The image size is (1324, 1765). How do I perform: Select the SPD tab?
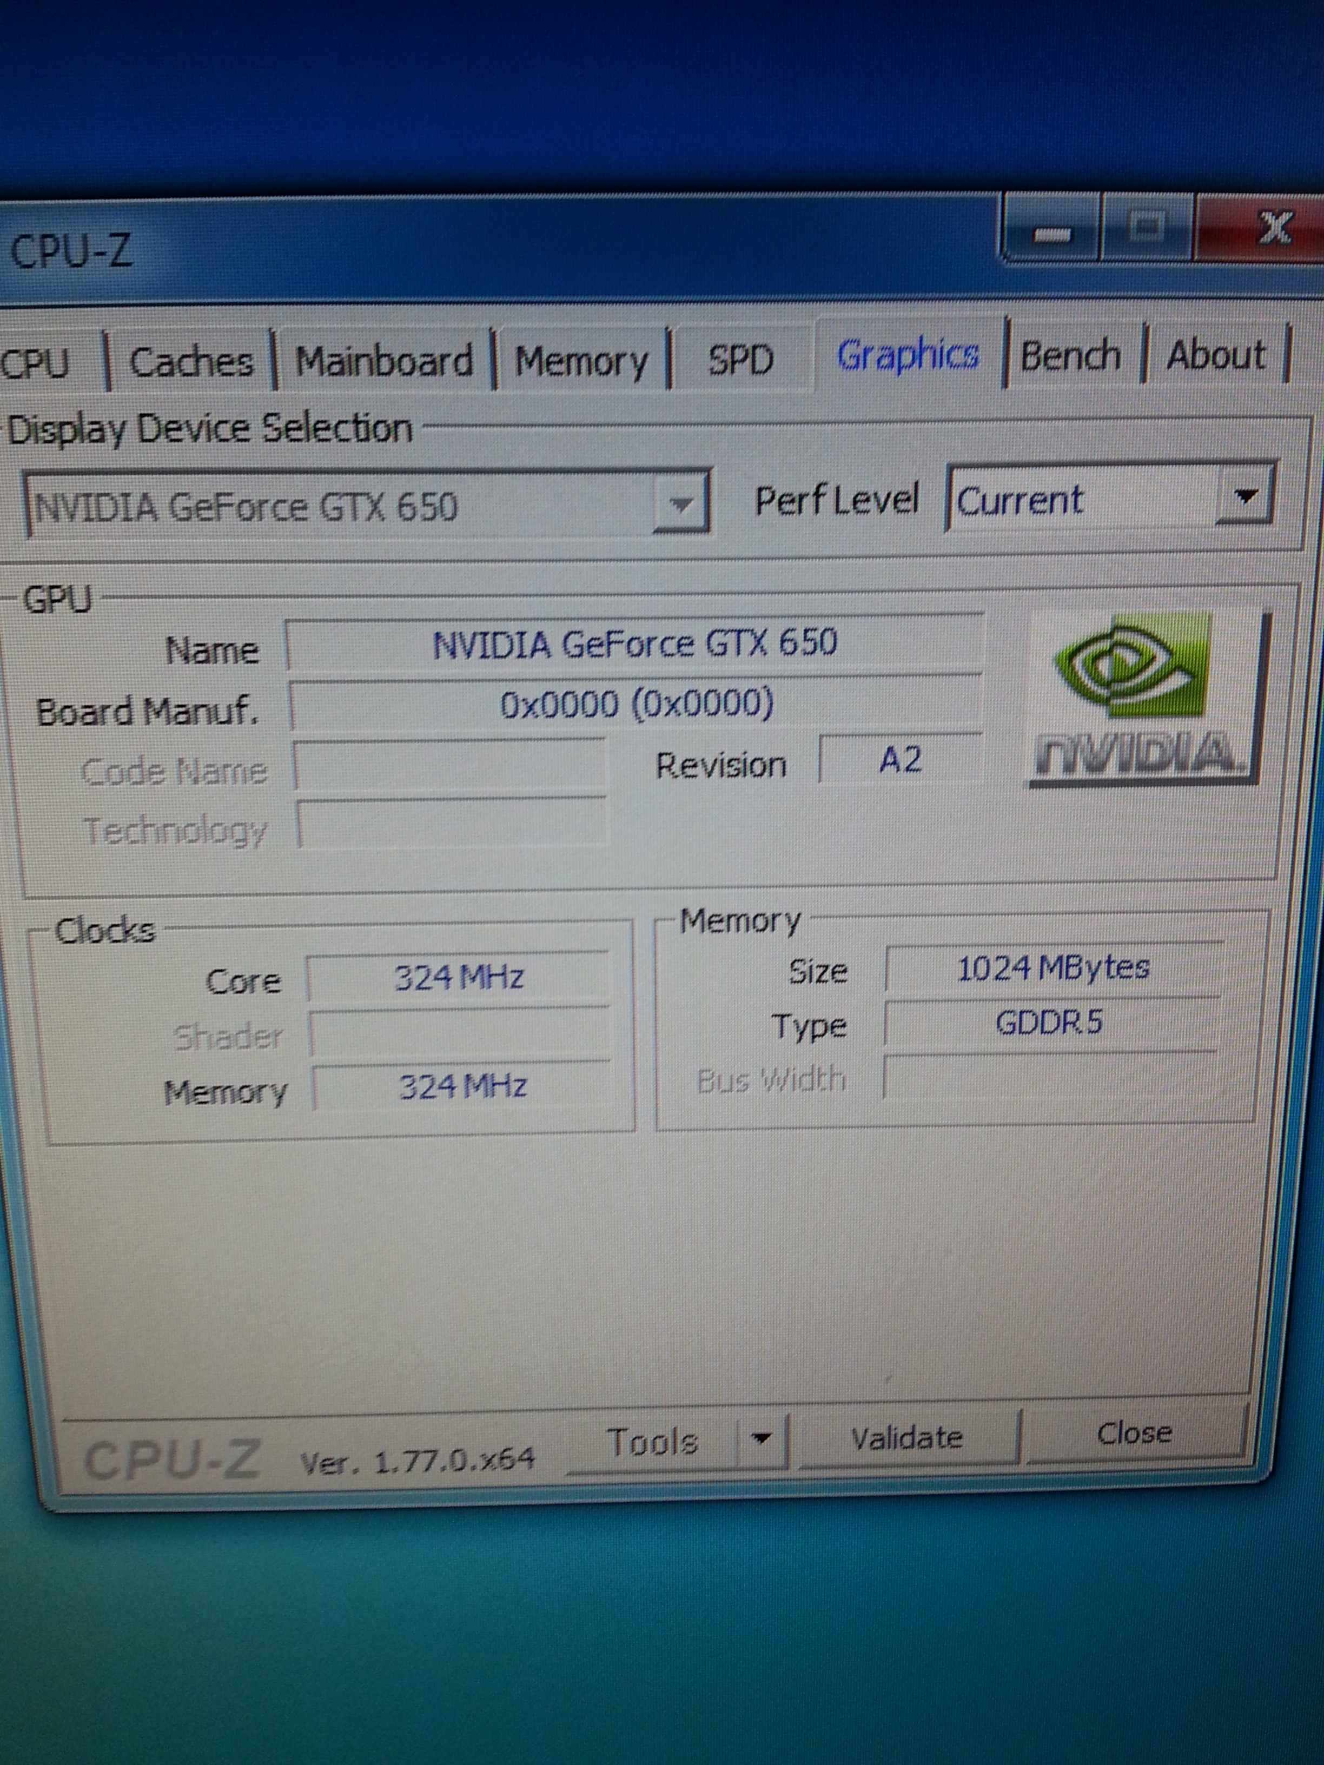coord(740,360)
